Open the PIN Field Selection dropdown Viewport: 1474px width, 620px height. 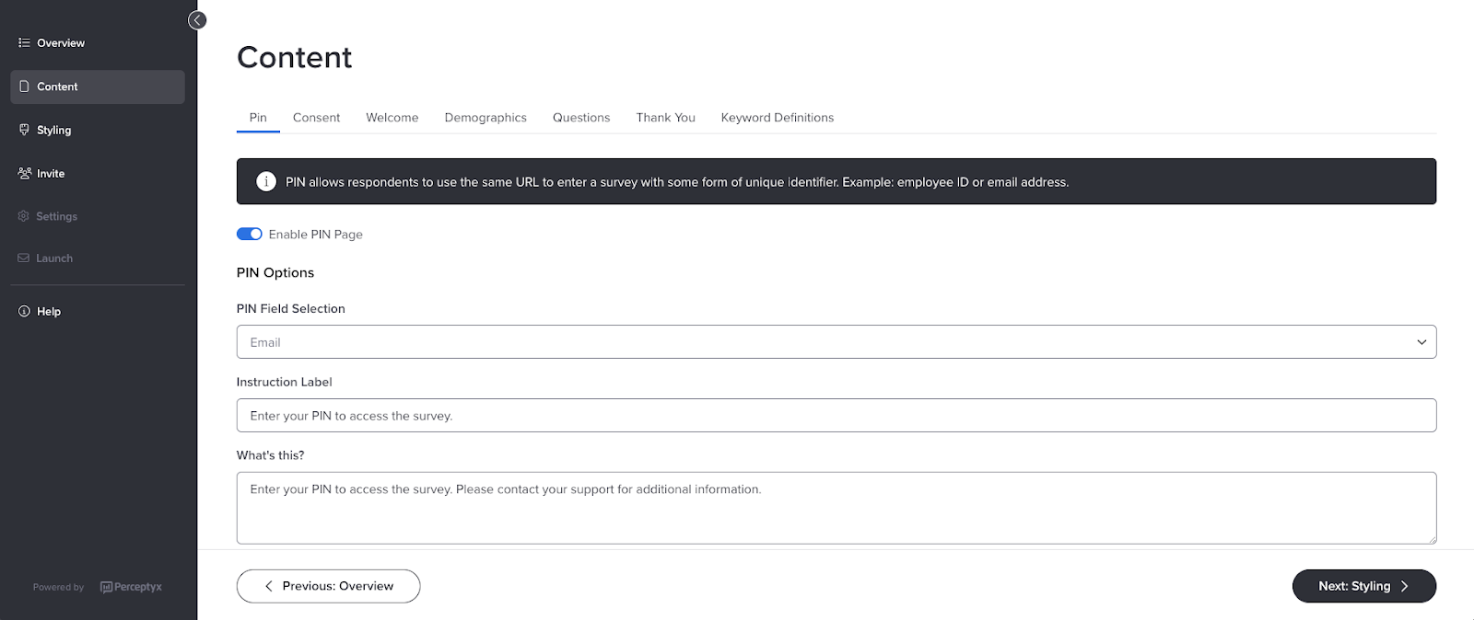click(836, 342)
